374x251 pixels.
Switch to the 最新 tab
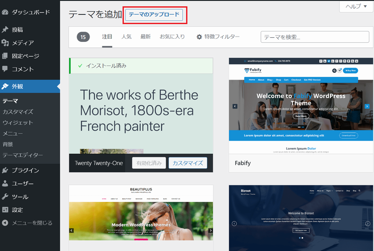click(x=145, y=37)
